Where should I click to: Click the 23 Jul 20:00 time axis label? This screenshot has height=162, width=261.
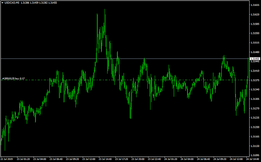click(138, 159)
